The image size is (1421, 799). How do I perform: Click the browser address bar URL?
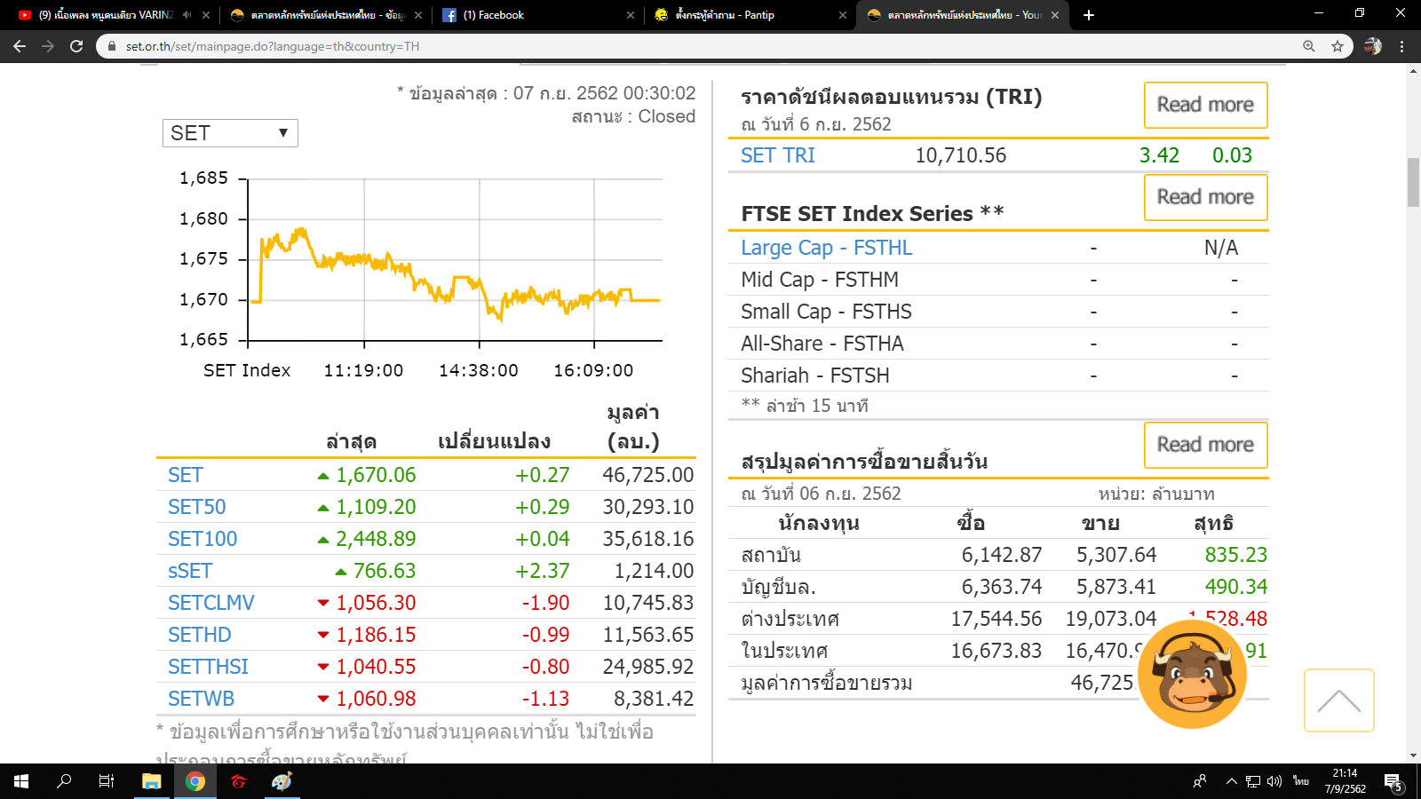273,46
